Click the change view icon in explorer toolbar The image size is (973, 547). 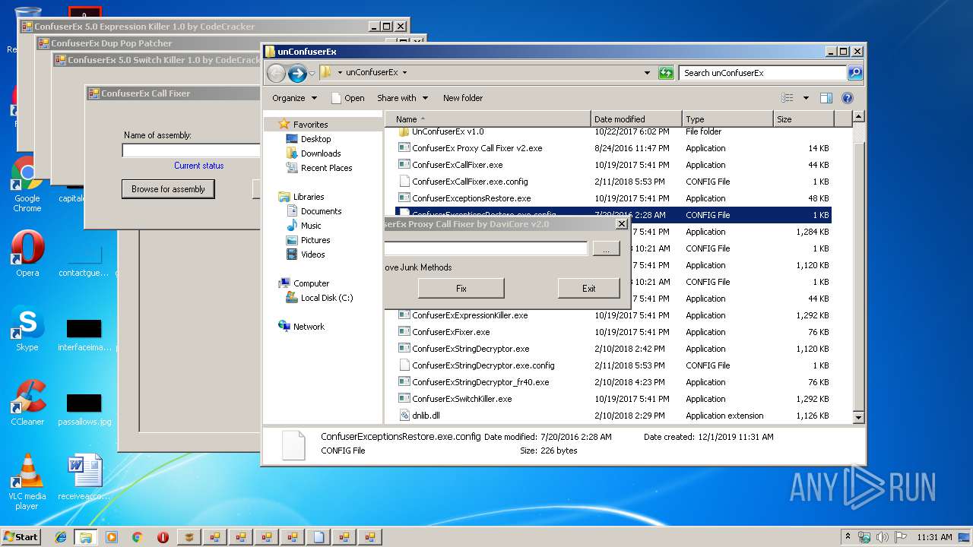pyautogui.click(x=788, y=98)
